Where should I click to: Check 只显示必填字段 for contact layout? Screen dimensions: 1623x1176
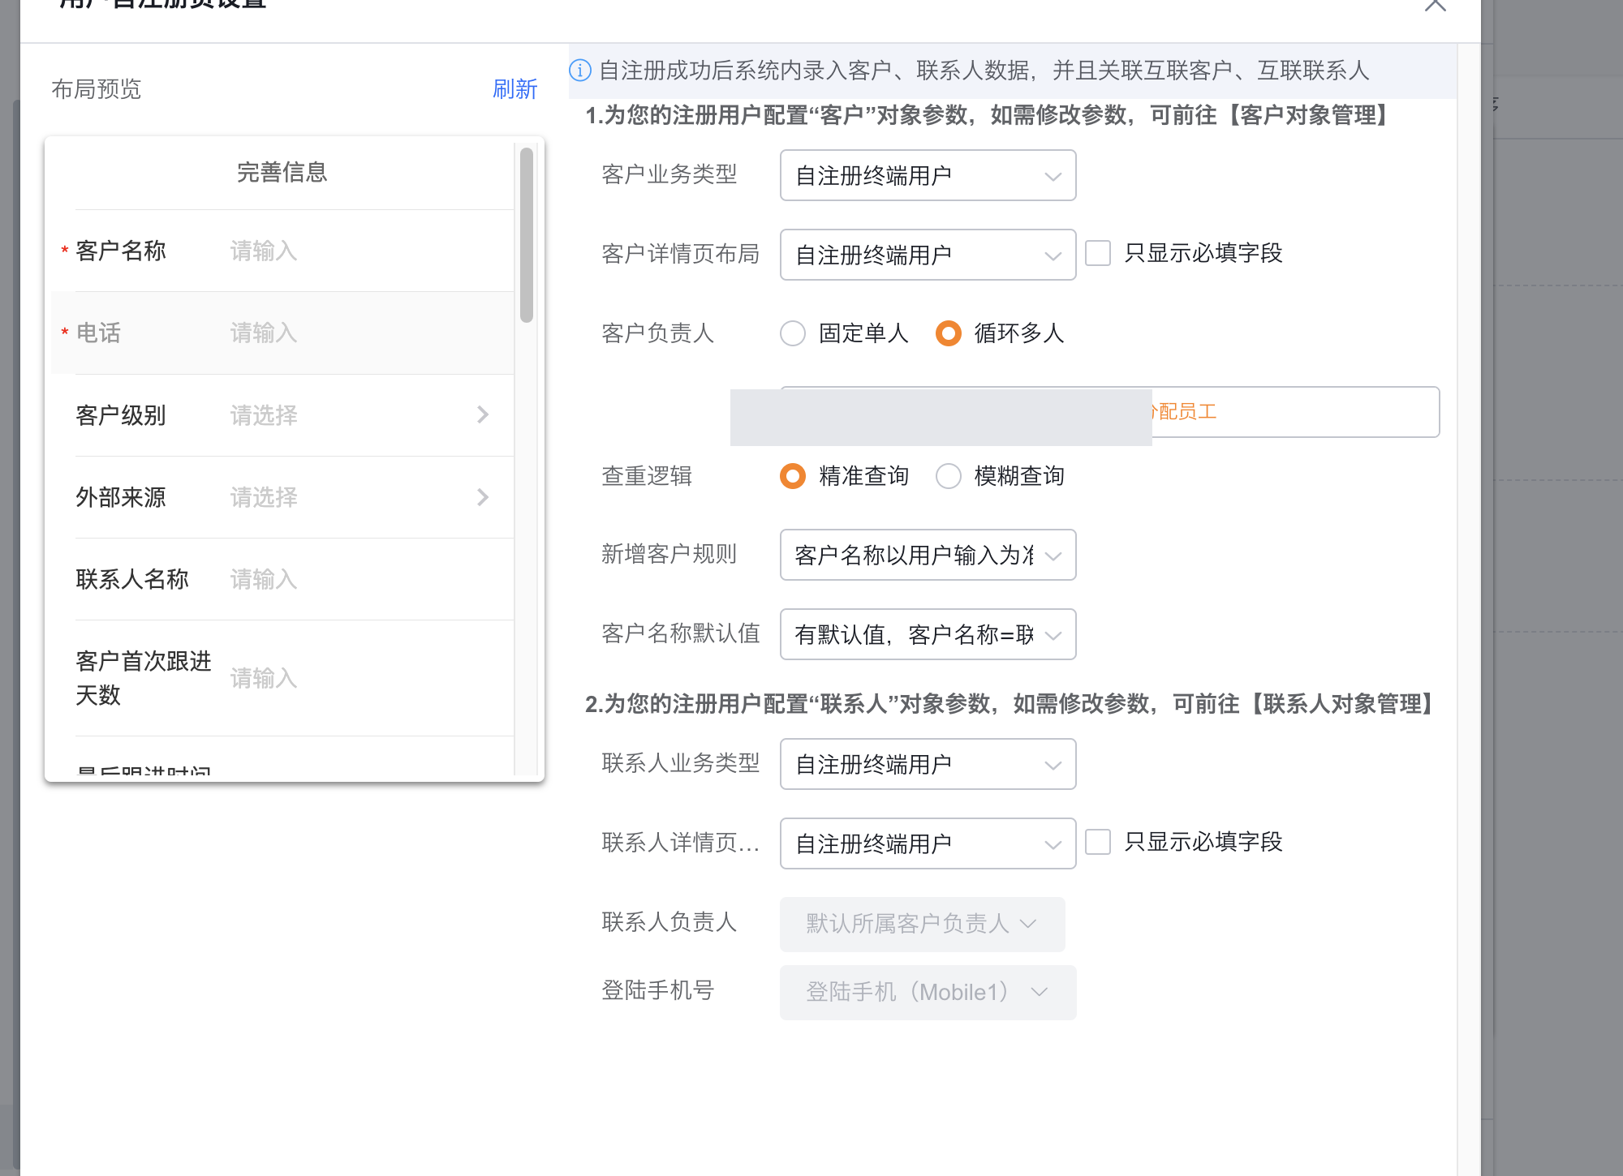point(1098,842)
